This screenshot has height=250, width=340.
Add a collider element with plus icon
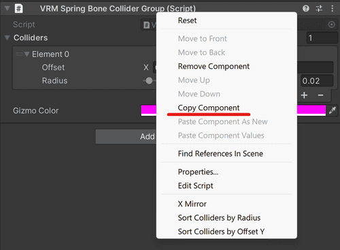[x=304, y=95]
